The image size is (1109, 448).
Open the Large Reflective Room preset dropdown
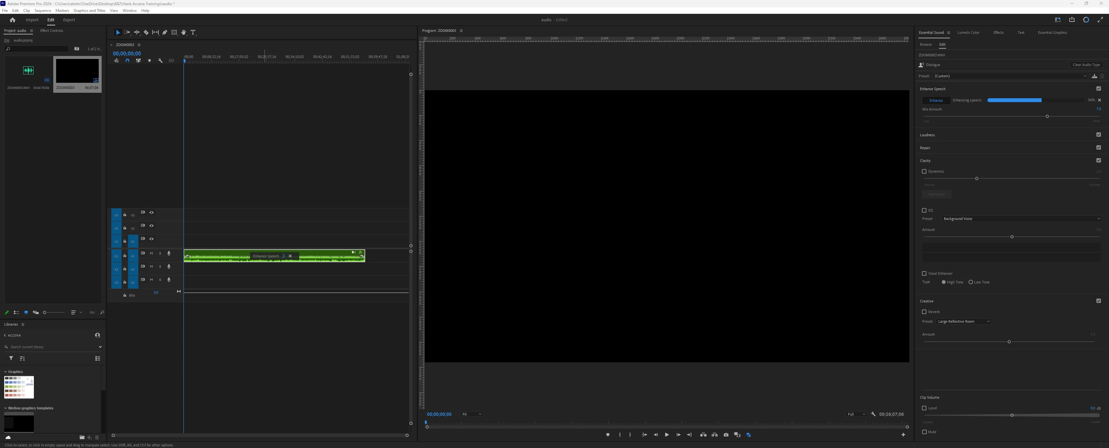coord(964,322)
